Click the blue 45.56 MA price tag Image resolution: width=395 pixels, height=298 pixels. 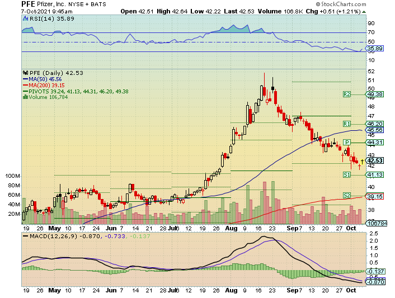(x=375, y=130)
